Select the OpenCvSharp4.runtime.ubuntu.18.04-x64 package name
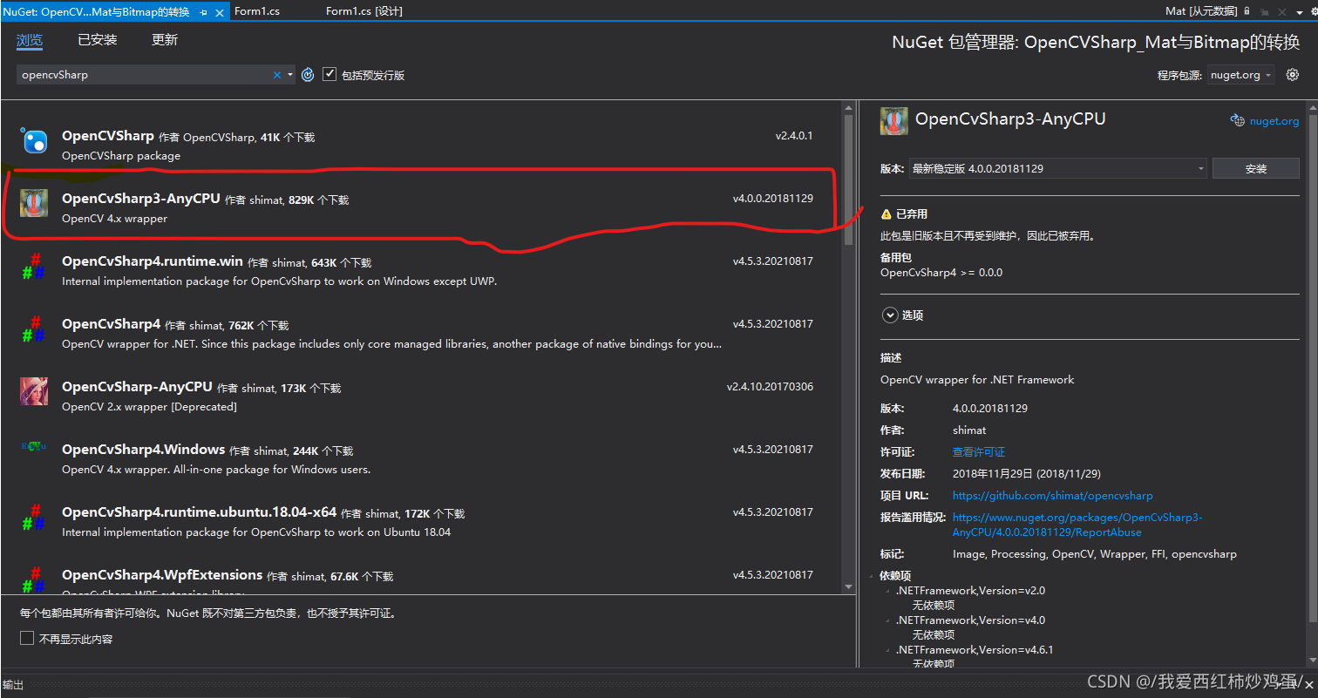The width and height of the screenshot is (1318, 698). click(200, 512)
